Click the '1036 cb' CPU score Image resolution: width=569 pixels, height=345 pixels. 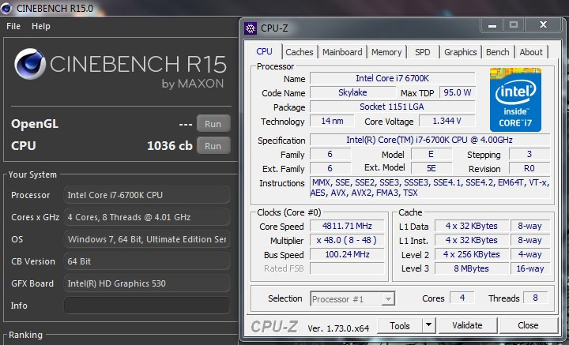tap(169, 146)
